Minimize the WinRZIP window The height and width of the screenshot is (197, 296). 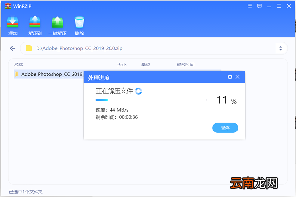(x=269, y=6)
